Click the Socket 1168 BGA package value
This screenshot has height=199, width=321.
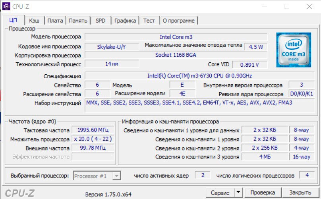[176, 55]
